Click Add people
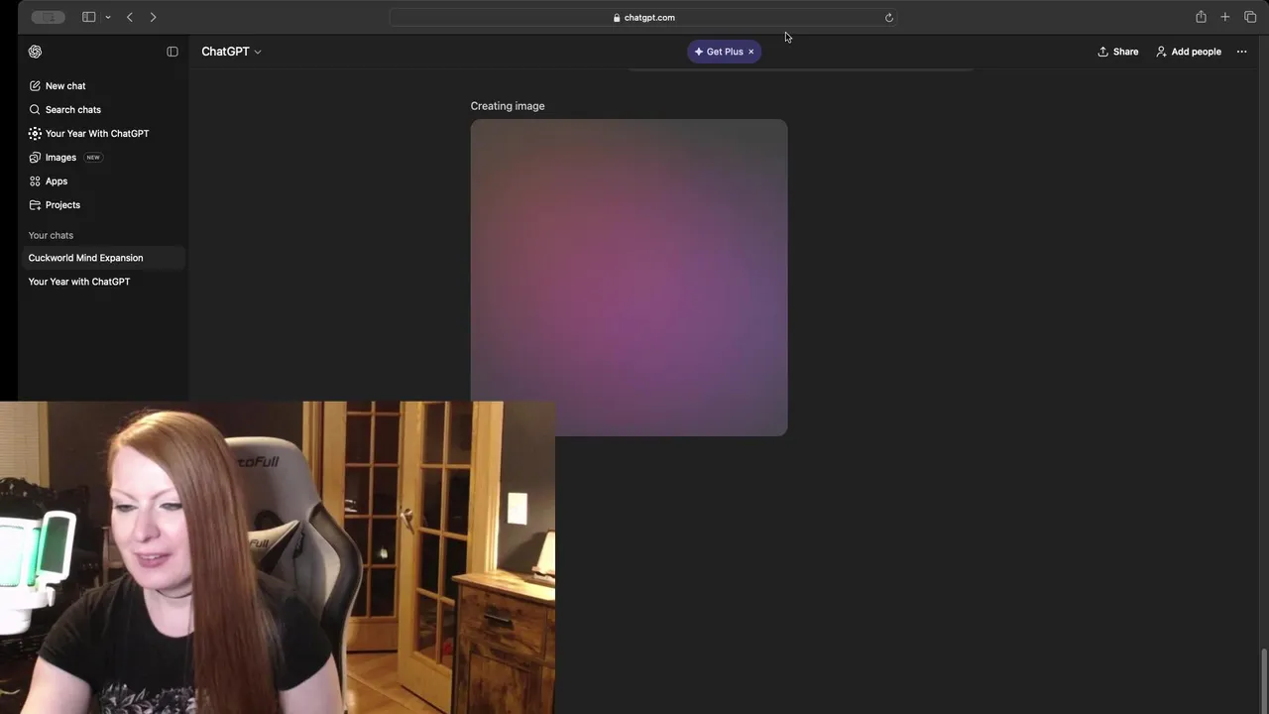 (x=1188, y=52)
